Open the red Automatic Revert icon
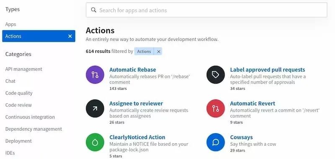This screenshot has height=159, width=335. pyautogui.click(x=216, y=109)
